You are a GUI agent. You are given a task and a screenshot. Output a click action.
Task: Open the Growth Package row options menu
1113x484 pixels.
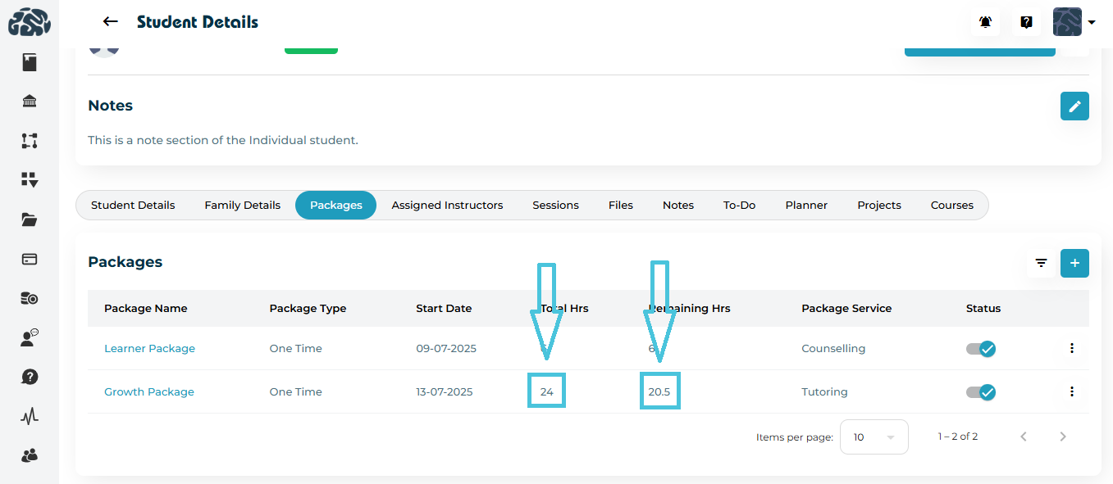[x=1071, y=392]
